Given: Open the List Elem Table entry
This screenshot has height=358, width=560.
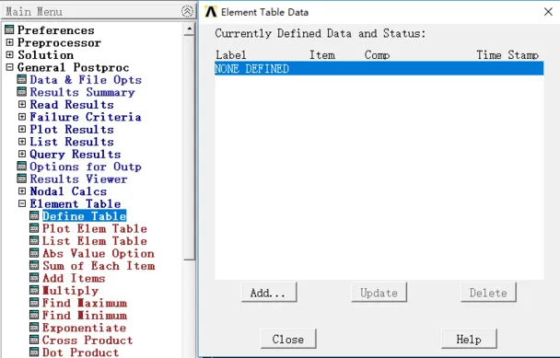Looking at the screenshot, I should click(x=95, y=241).
